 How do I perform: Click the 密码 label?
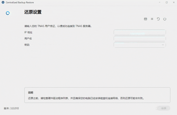tap(27, 45)
